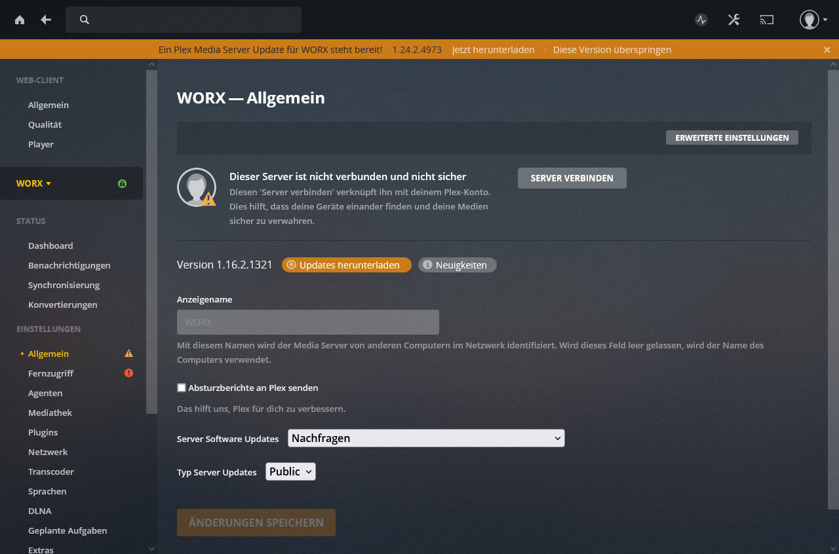Open DLNA settings
Viewport: 839px width, 554px height.
39,511
